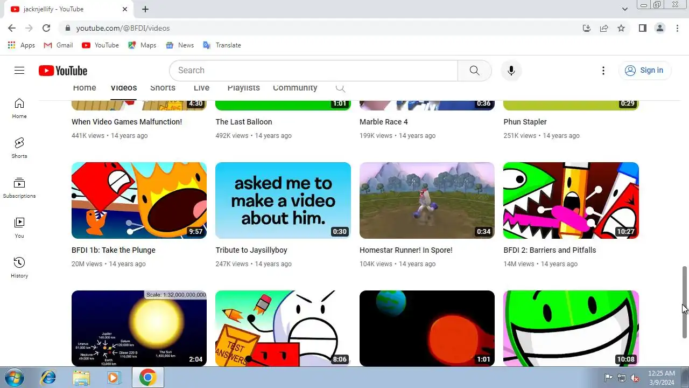Select the Videos tab
689x388 pixels.
click(x=124, y=88)
